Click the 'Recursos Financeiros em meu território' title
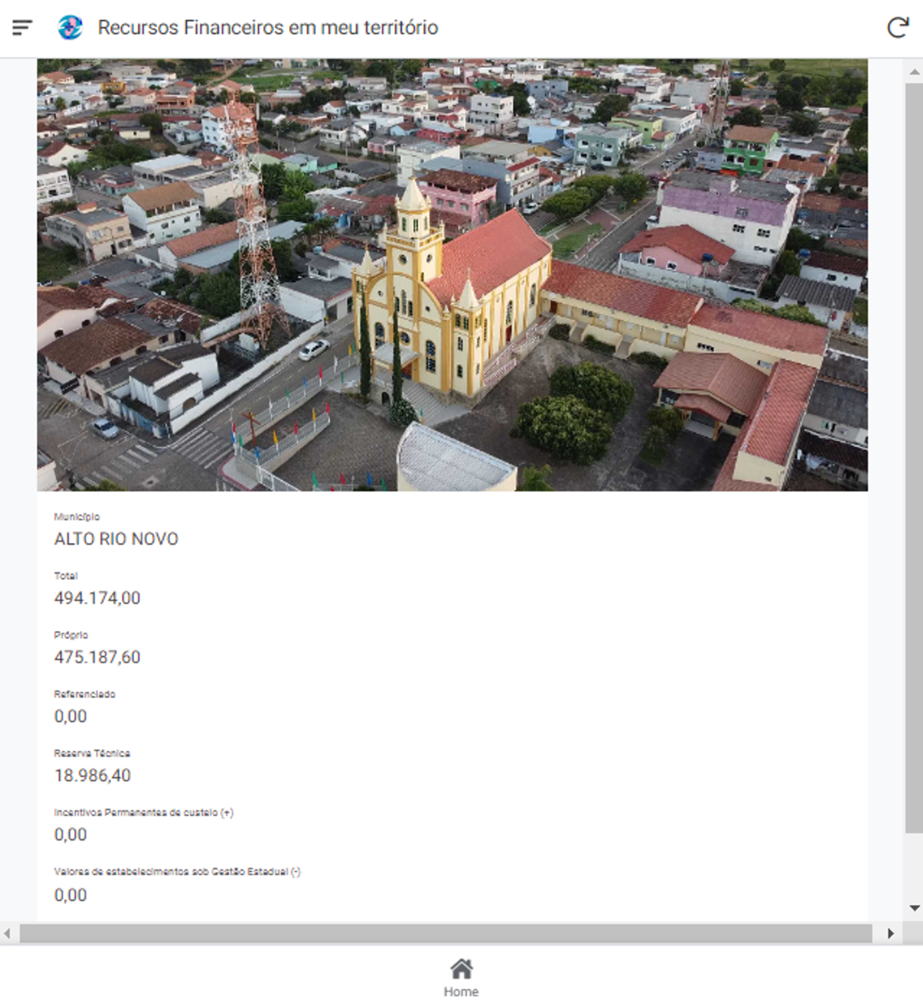 point(268,27)
